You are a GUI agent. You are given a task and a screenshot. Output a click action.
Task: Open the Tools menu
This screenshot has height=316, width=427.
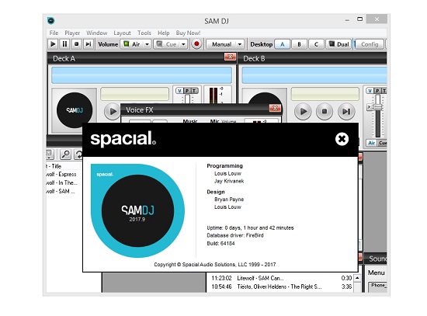click(144, 33)
